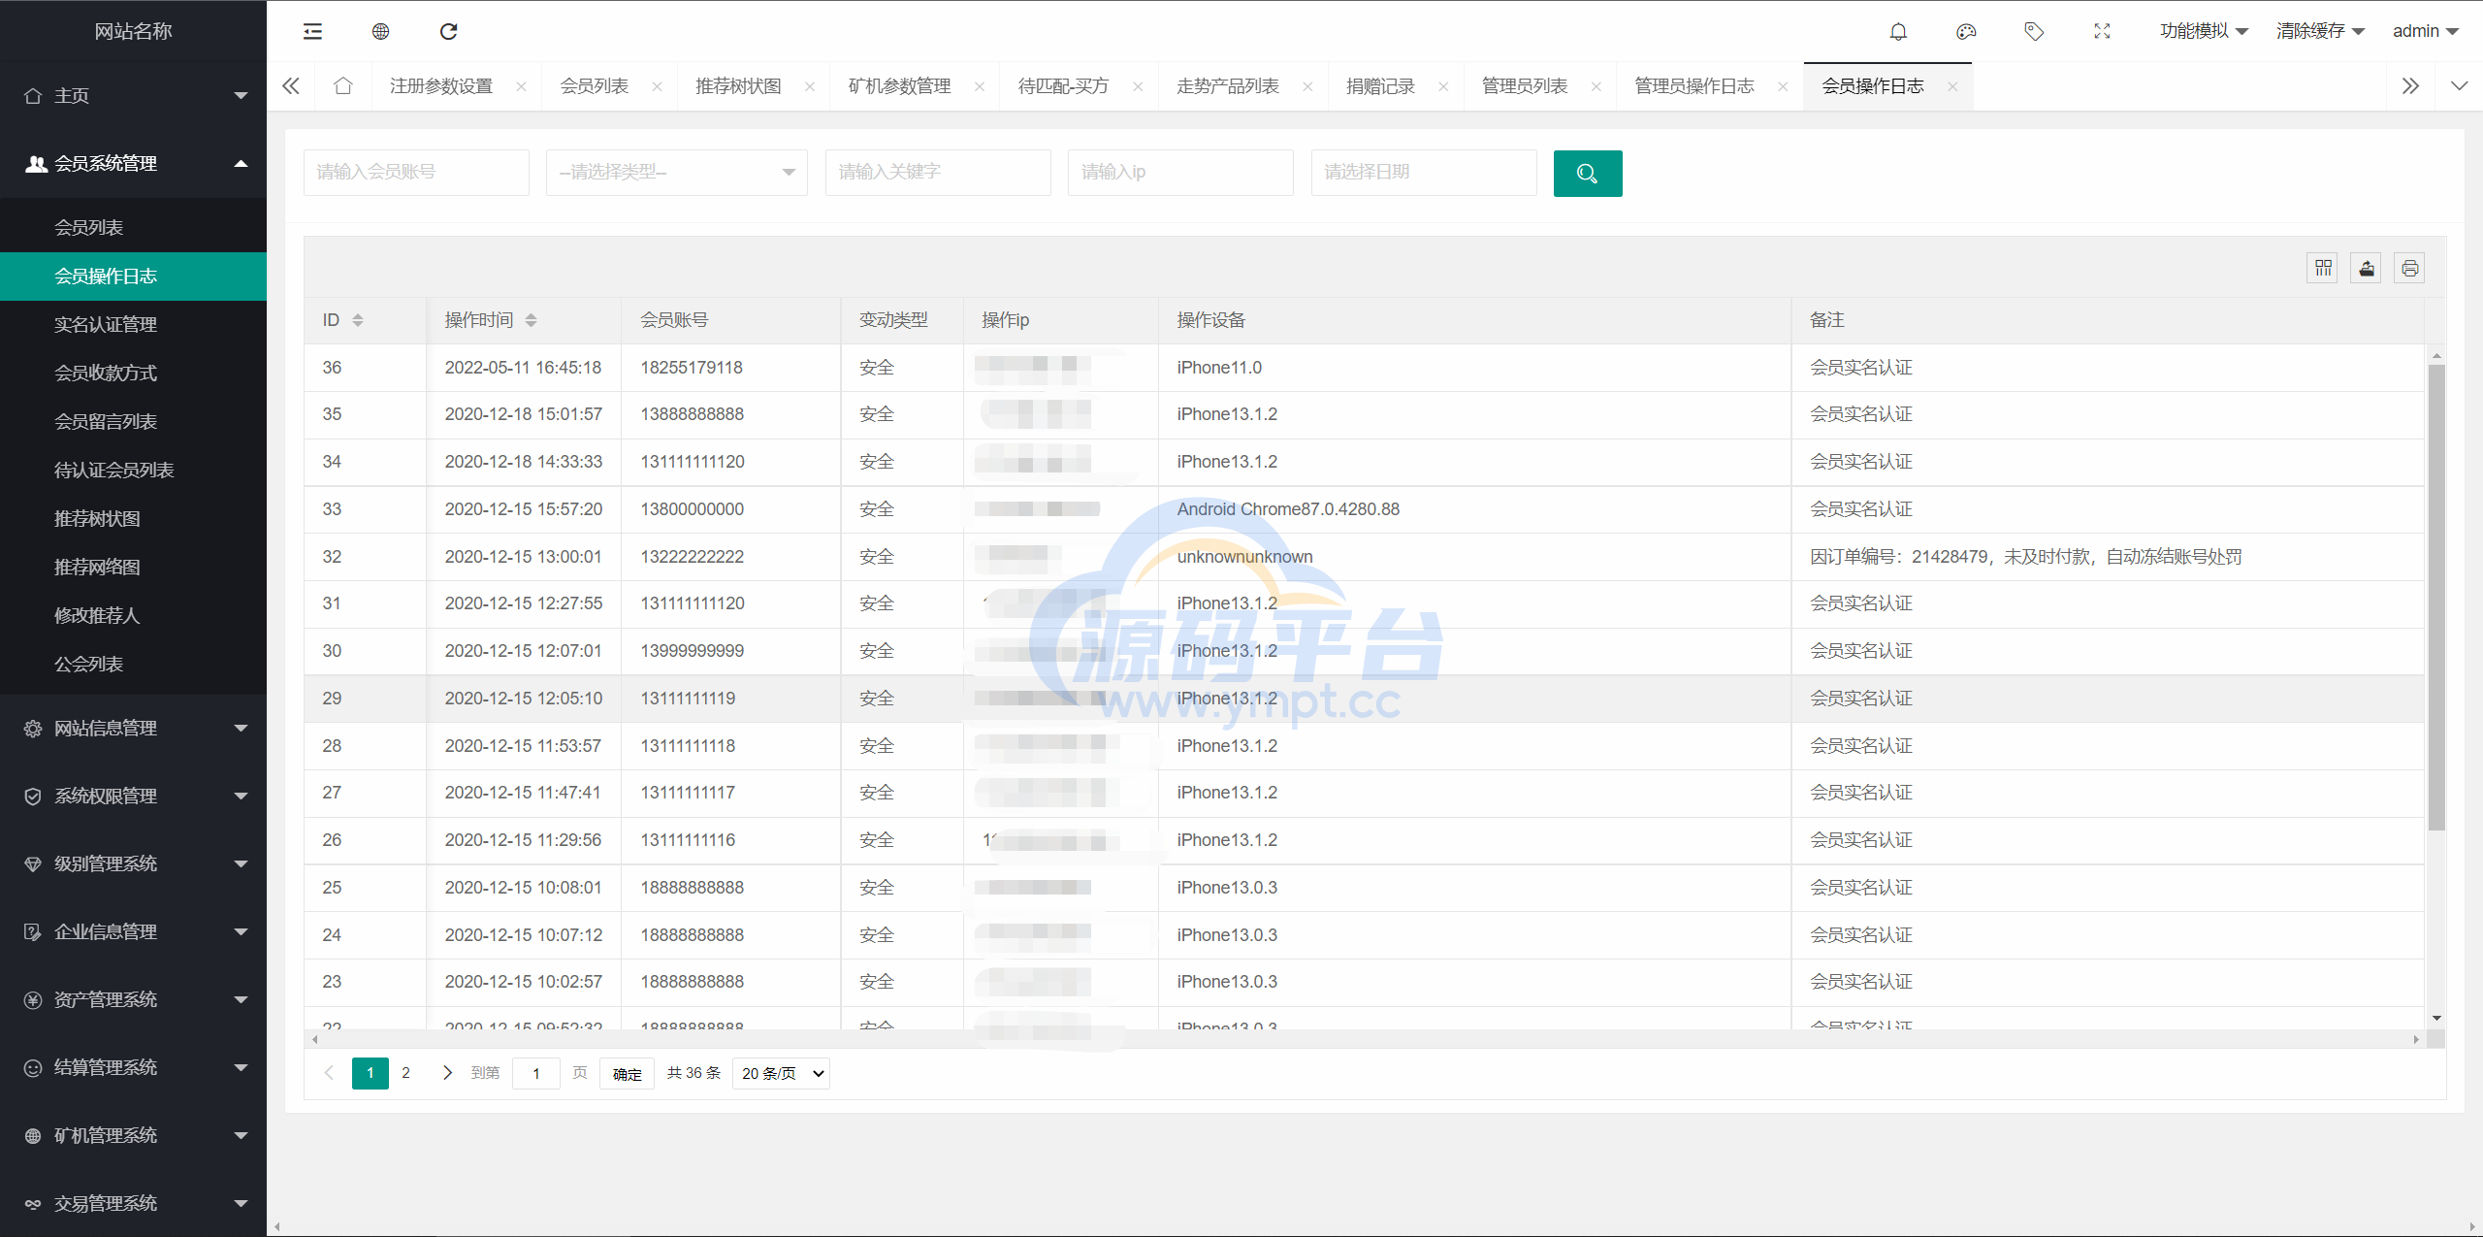Print the table icon

tap(2409, 268)
